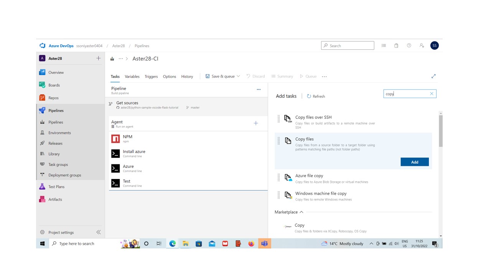491x276 pixels.
Task: Open the Windows notification center
Action: (x=435, y=243)
